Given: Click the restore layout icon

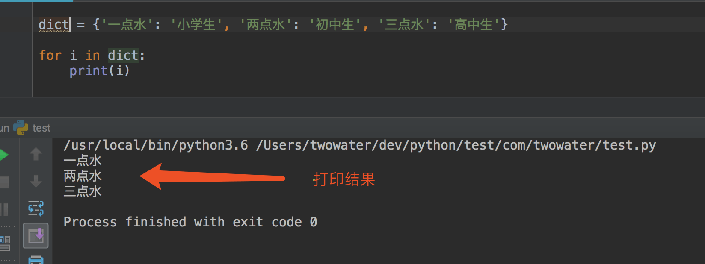Looking at the screenshot, I should click(5, 243).
